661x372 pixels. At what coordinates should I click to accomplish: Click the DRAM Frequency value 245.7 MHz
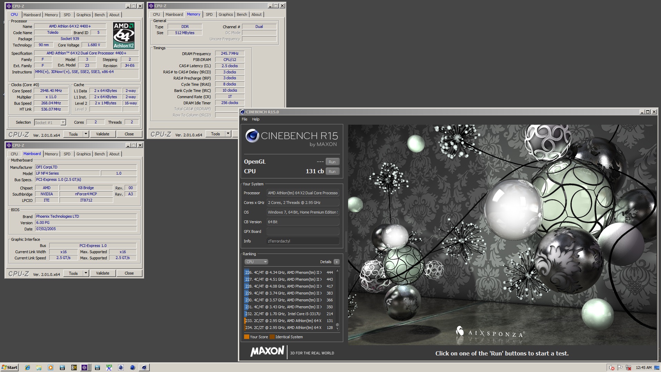coord(230,53)
